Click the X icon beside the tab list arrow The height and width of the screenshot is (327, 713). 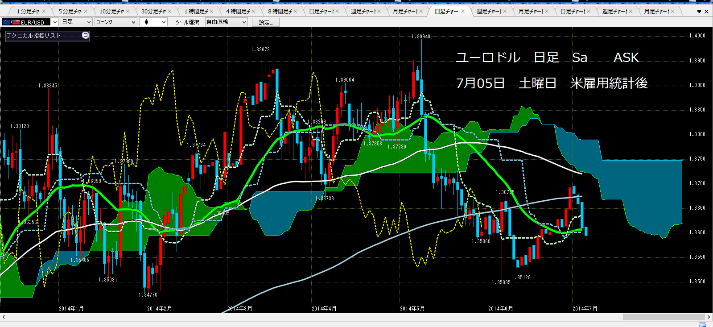pyautogui.click(x=706, y=12)
